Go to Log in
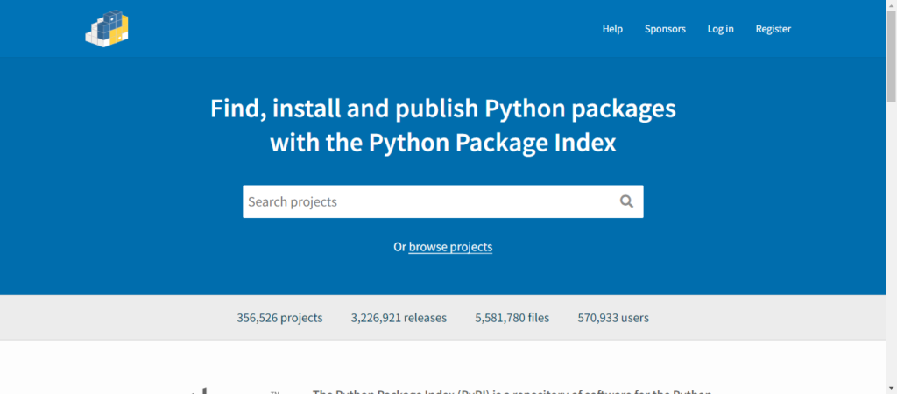 (720, 29)
